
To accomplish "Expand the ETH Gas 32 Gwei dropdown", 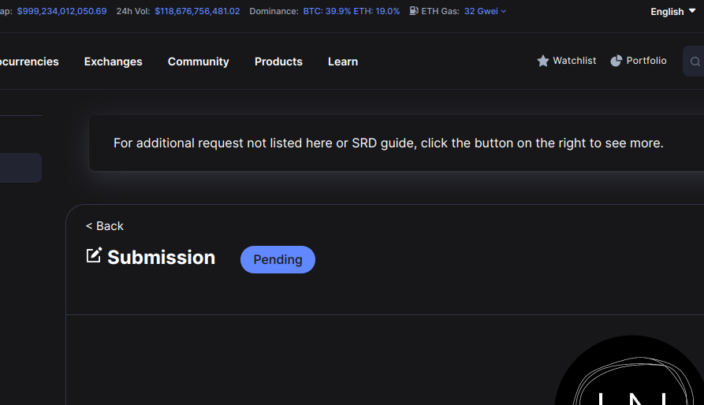I will tap(485, 11).
